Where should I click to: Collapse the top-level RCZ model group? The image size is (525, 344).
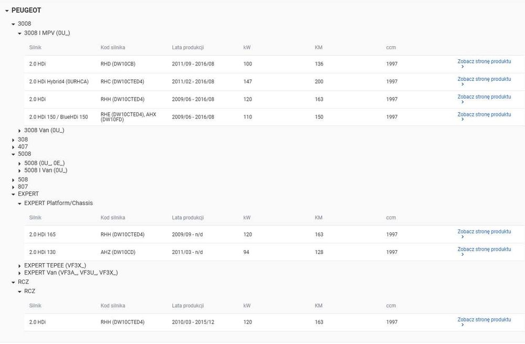pos(13,283)
